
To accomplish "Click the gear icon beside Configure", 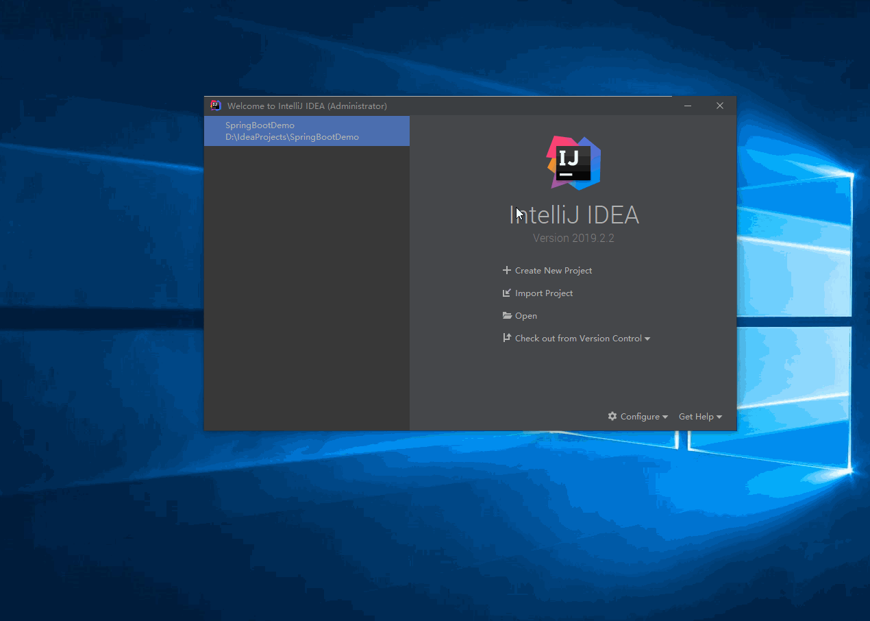I will pyautogui.click(x=612, y=416).
